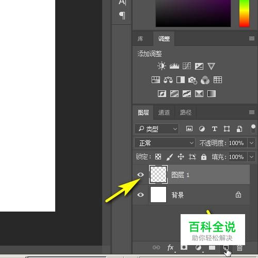Open the 正常 blend mode dropdown

click(x=165, y=143)
